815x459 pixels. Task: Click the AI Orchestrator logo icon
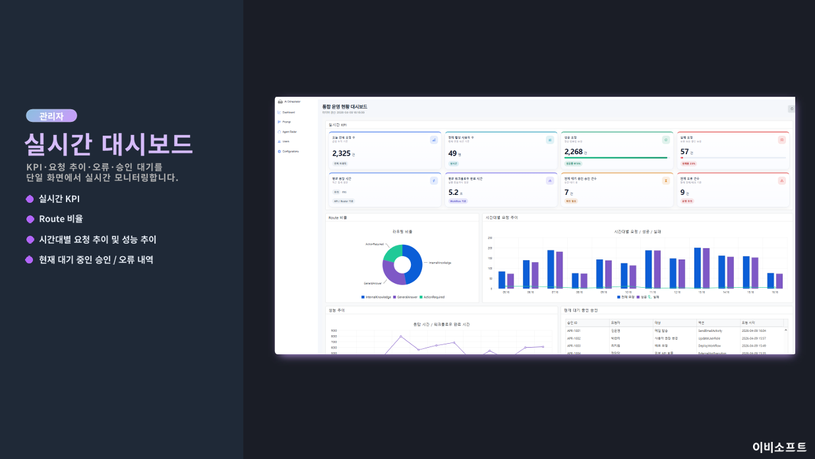tap(280, 102)
